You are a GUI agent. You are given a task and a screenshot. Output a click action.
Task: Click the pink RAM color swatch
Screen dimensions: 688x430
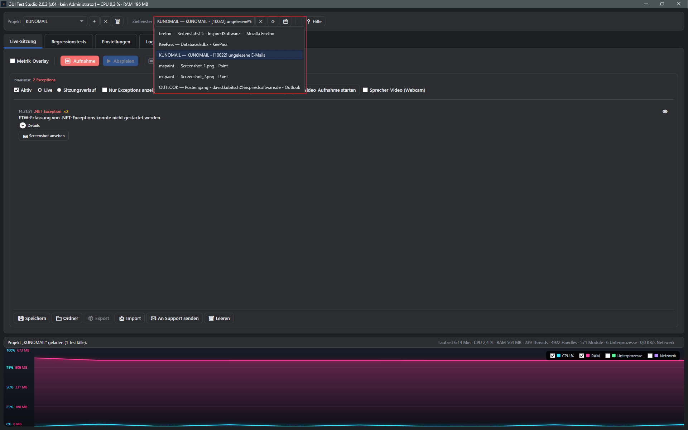588,356
